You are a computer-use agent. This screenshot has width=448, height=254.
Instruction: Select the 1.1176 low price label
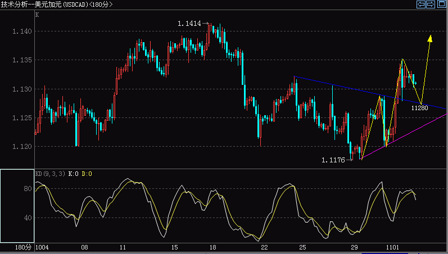(x=333, y=160)
